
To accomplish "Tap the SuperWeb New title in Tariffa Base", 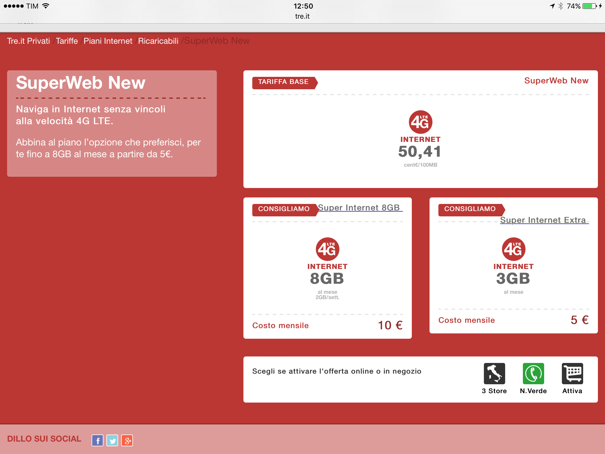I will click(556, 80).
